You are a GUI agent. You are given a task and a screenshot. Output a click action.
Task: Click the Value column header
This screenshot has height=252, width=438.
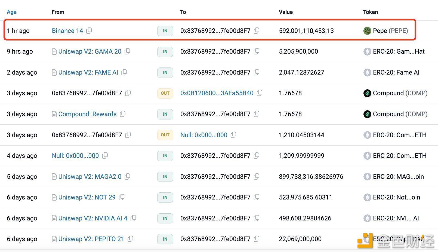286,12
